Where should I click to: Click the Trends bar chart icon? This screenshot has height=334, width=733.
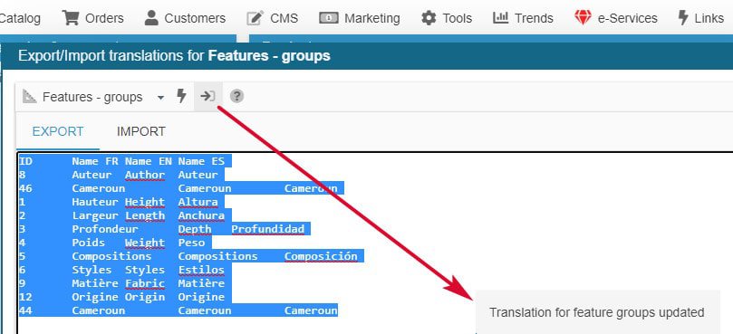[x=501, y=18]
